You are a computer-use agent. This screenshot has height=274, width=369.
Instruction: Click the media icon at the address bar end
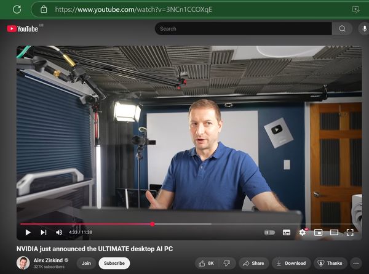(x=355, y=9)
